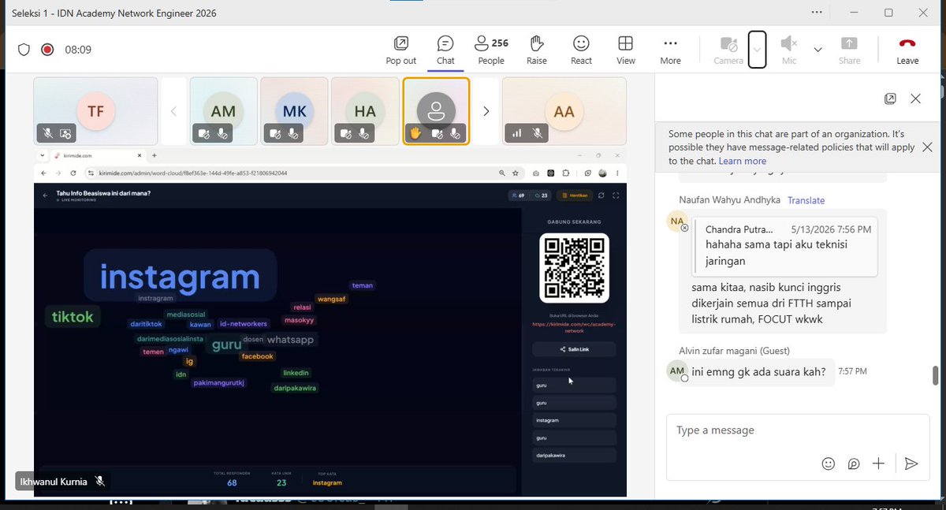The width and height of the screenshot is (946, 510).
Task: Select the MK participant tile
Action: 294,111
